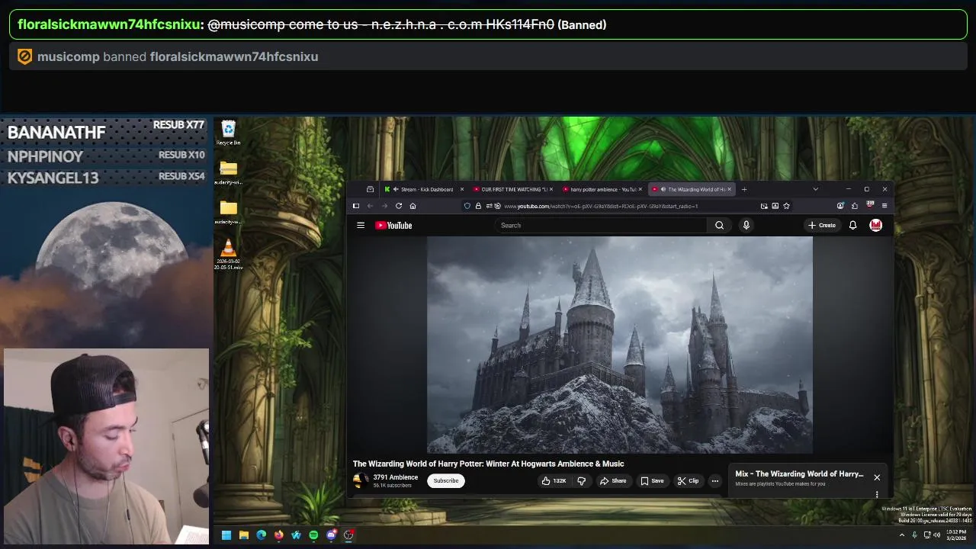Click the site padlock security icon

tap(478, 206)
